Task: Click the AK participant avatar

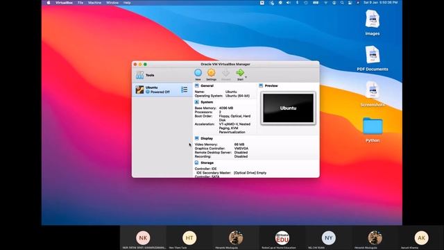Action: pyautogui.click(x=421, y=237)
